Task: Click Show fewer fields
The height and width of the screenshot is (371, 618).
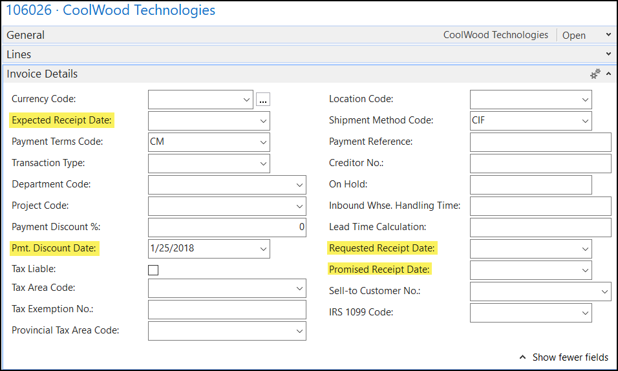Action: point(570,357)
